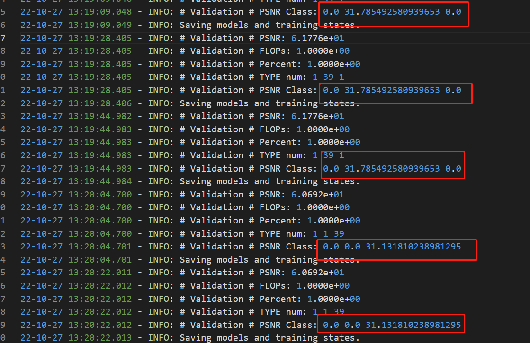Click the TYPE num value at 13:20:04.700
530x343 pixels.
point(328,233)
